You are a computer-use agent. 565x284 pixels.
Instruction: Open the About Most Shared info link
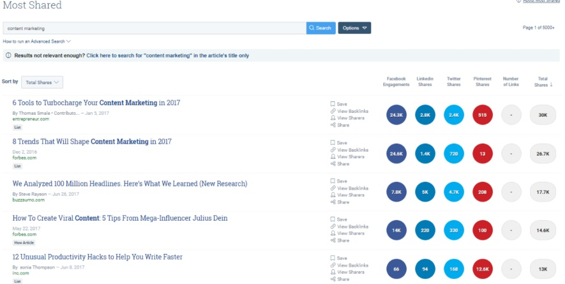540,1
